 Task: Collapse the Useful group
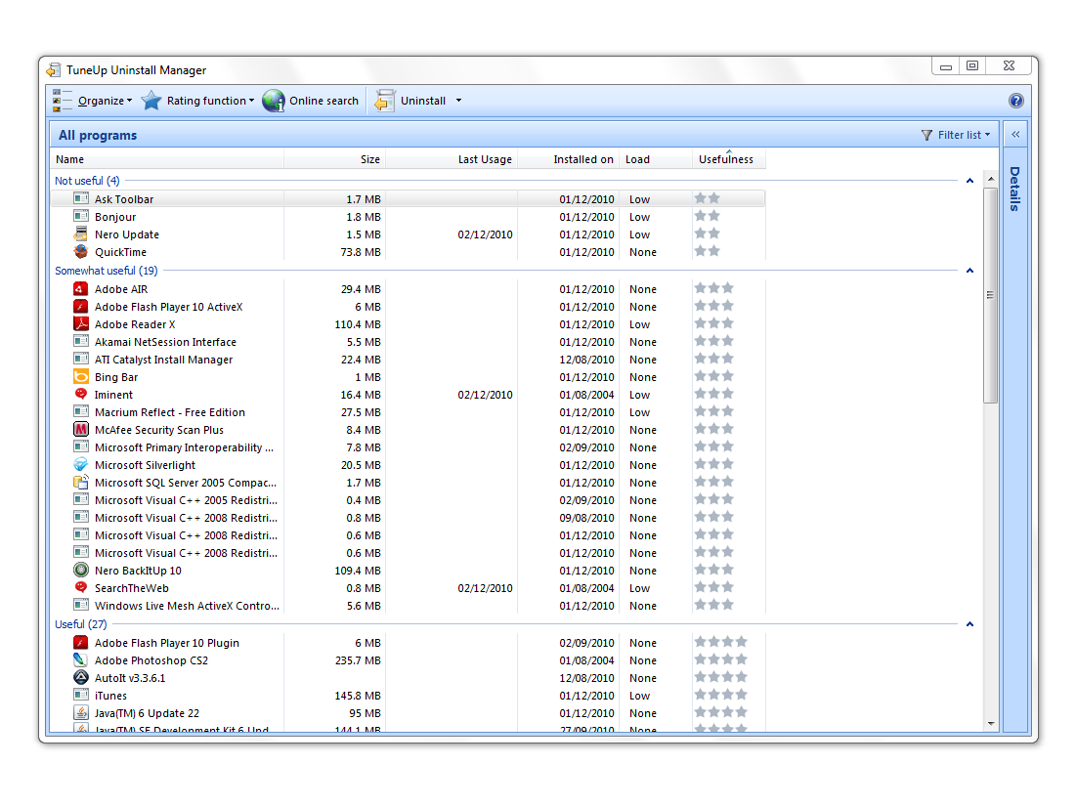pyautogui.click(x=969, y=624)
